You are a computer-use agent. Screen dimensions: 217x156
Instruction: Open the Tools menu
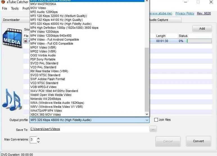pyautogui.click(x=15, y=8)
